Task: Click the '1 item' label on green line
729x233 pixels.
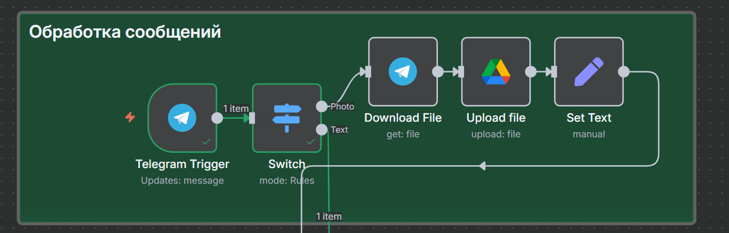Action: [x=329, y=216]
